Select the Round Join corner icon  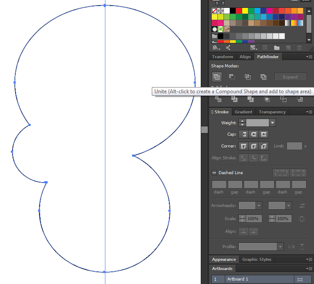tap(254, 146)
